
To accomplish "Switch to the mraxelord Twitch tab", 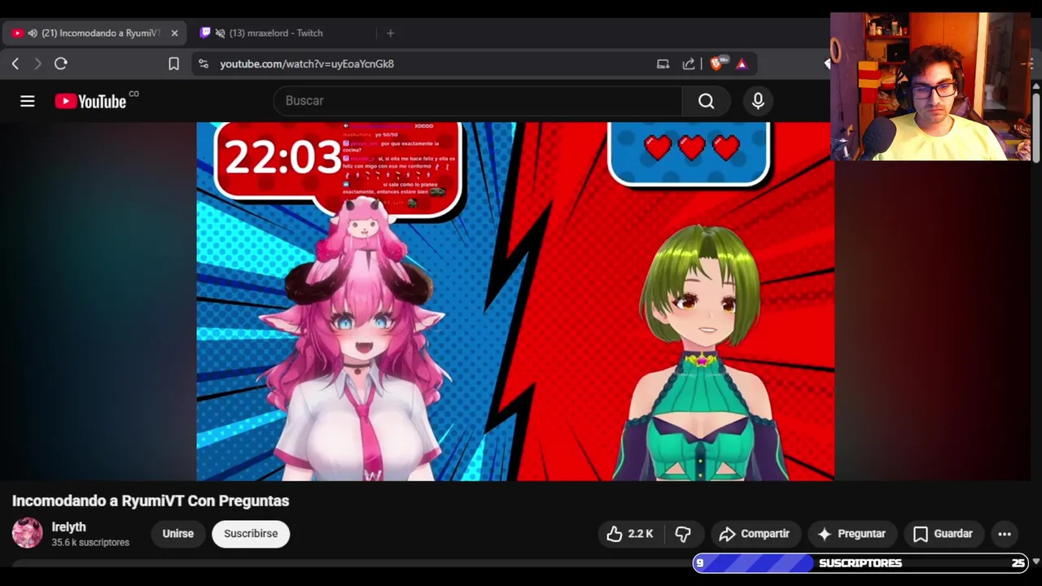I will pos(276,33).
